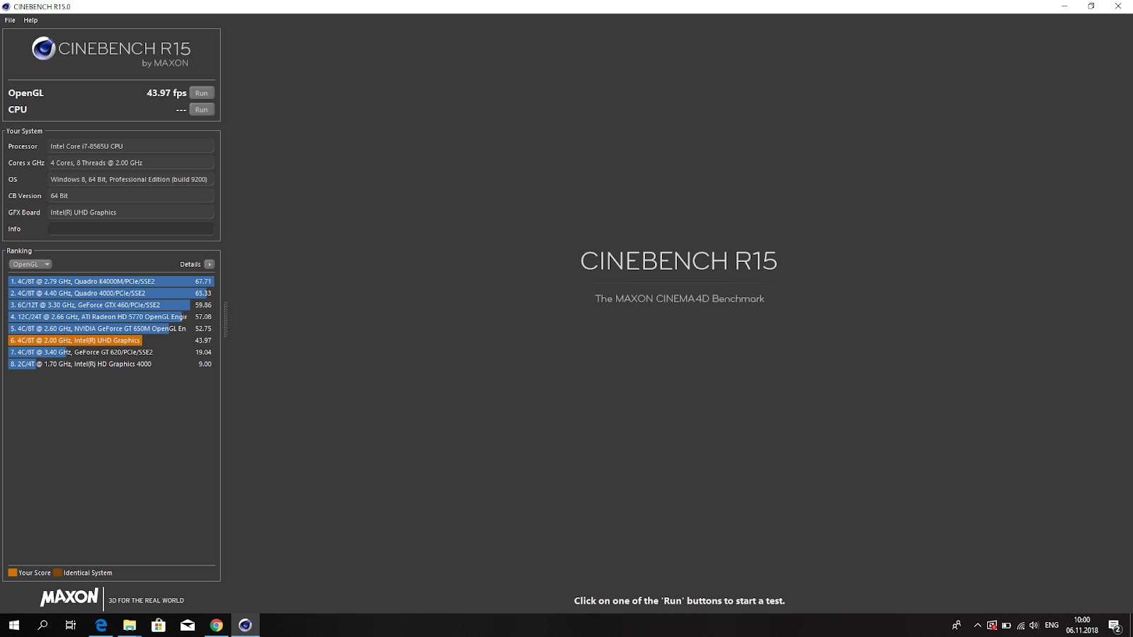Run the OpenGL benchmark test
This screenshot has height=637, width=1133.
(202, 93)
